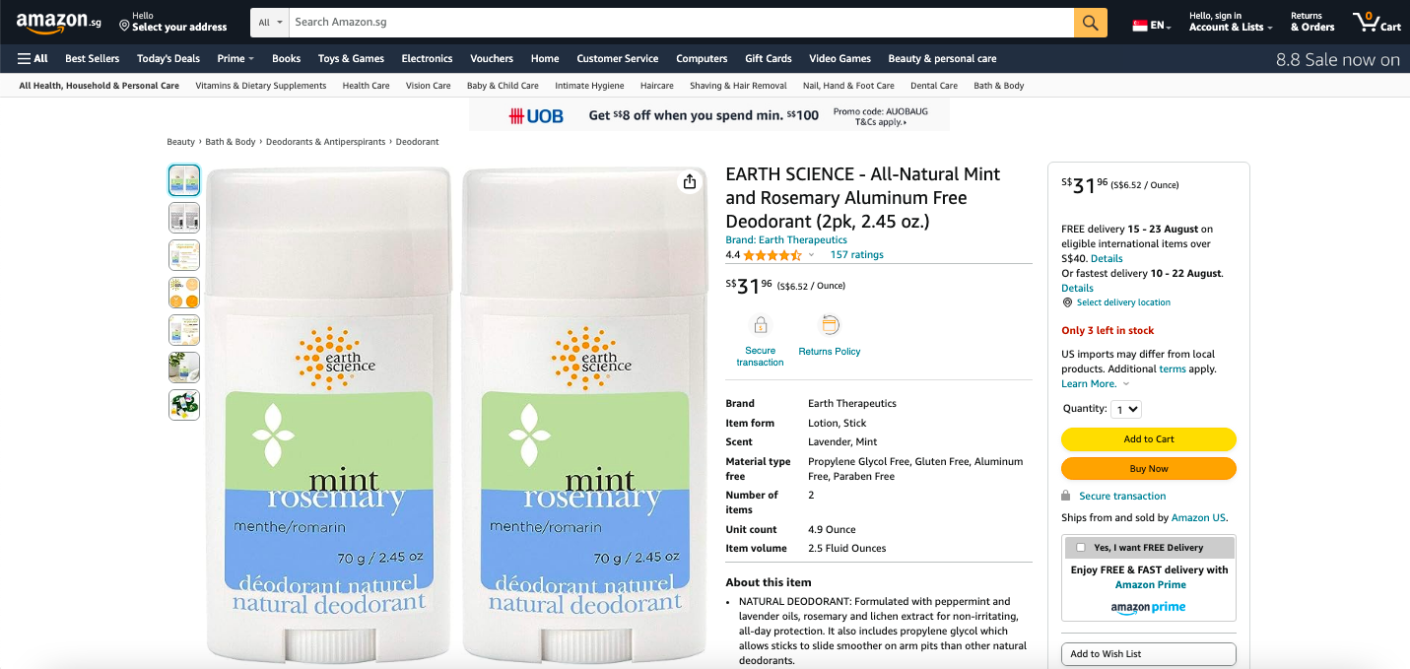Select first product thumbnail image
Screen dimensions: 1410x669
point(184,180)
